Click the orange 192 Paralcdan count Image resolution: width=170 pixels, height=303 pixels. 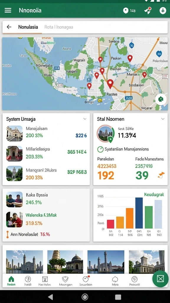pyautogui.click(x=106, y=175)
